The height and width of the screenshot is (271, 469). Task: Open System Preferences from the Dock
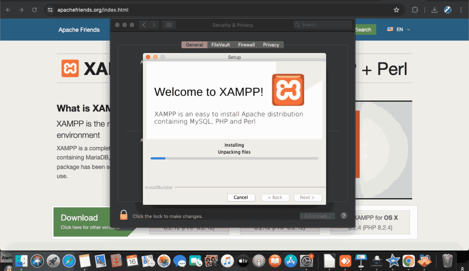point(306,261)
